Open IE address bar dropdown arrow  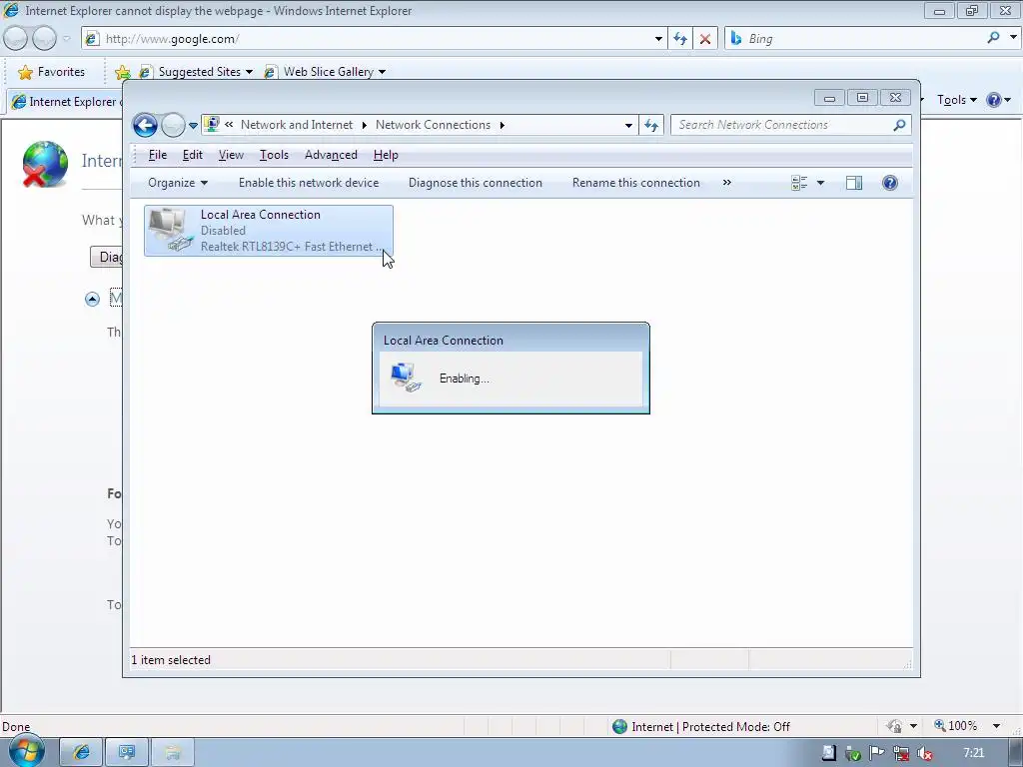[658, 39]
